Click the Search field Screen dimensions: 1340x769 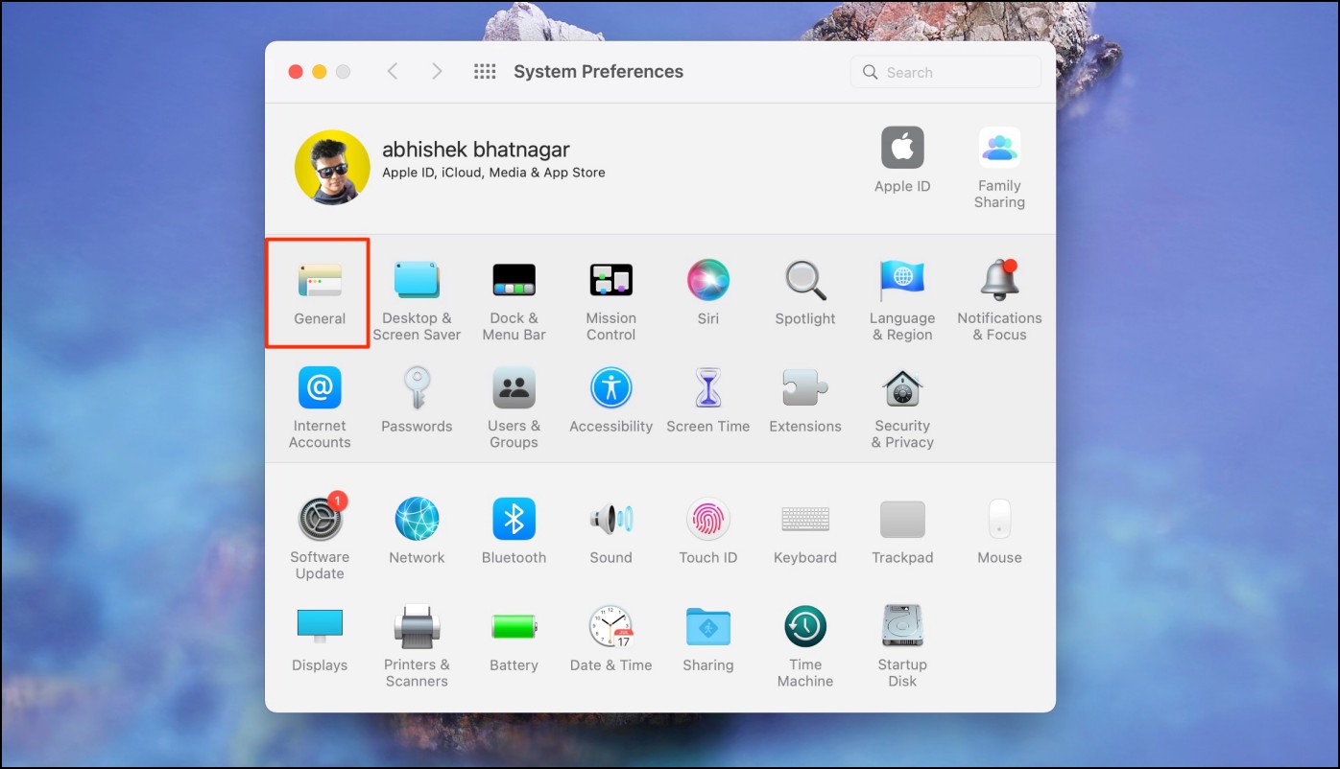945,72
